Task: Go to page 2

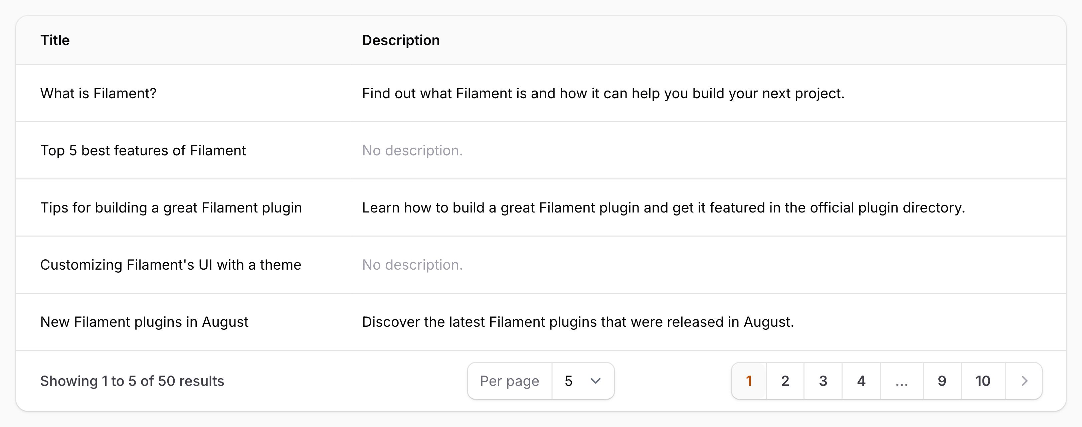Action: [x=785, y=381]
